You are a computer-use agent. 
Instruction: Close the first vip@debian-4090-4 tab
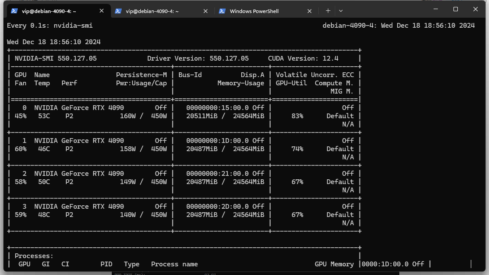pyautogui.click(x=102, y=11)
